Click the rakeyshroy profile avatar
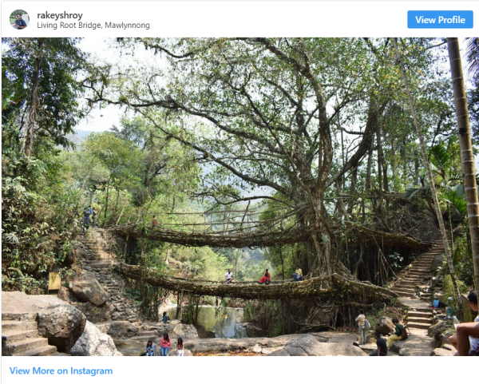479x384 pixels. [19, 19]
